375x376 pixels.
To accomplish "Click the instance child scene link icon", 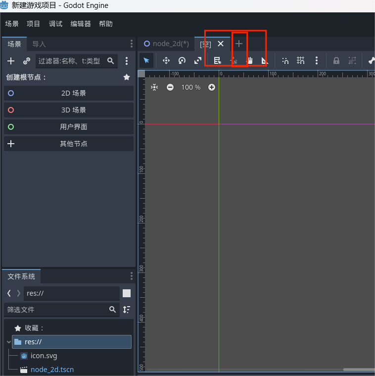I will pyautogui.click(x=27, y=61).
